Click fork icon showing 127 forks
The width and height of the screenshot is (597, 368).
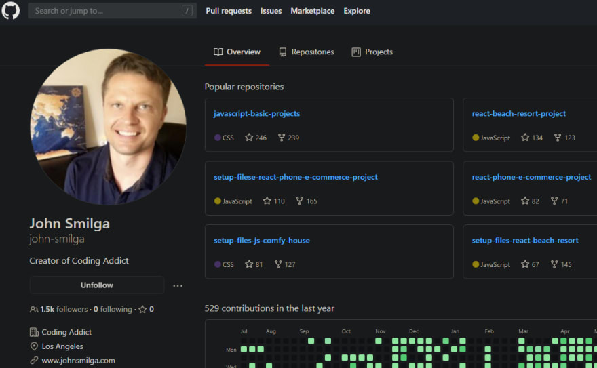[278, 264]
